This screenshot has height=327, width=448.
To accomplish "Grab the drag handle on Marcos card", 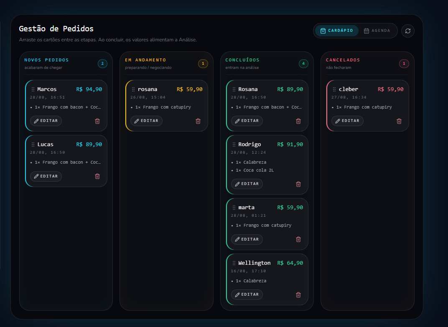I will tap(33, 89).
